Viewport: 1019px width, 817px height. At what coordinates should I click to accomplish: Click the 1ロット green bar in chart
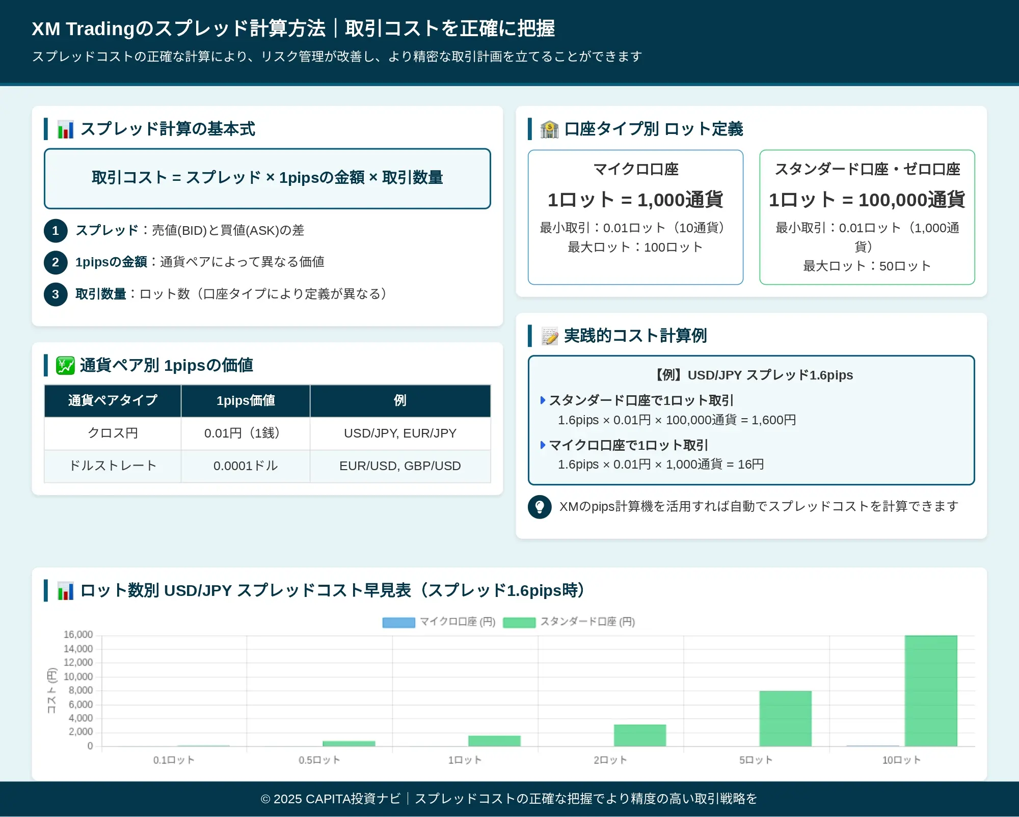pyautogui.click(x=494, y=741)
